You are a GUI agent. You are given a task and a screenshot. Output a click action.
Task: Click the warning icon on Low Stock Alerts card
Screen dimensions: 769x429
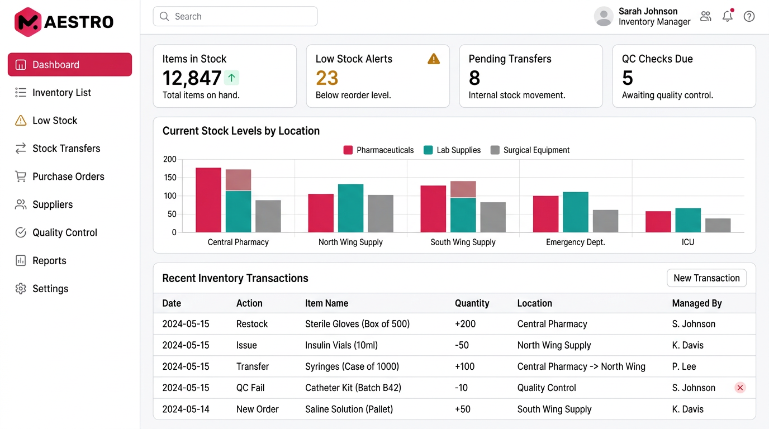click(x=434, y=59)
